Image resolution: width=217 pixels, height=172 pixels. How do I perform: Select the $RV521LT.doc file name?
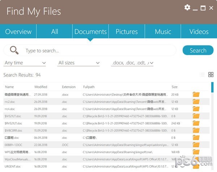[x=13, y=123]
